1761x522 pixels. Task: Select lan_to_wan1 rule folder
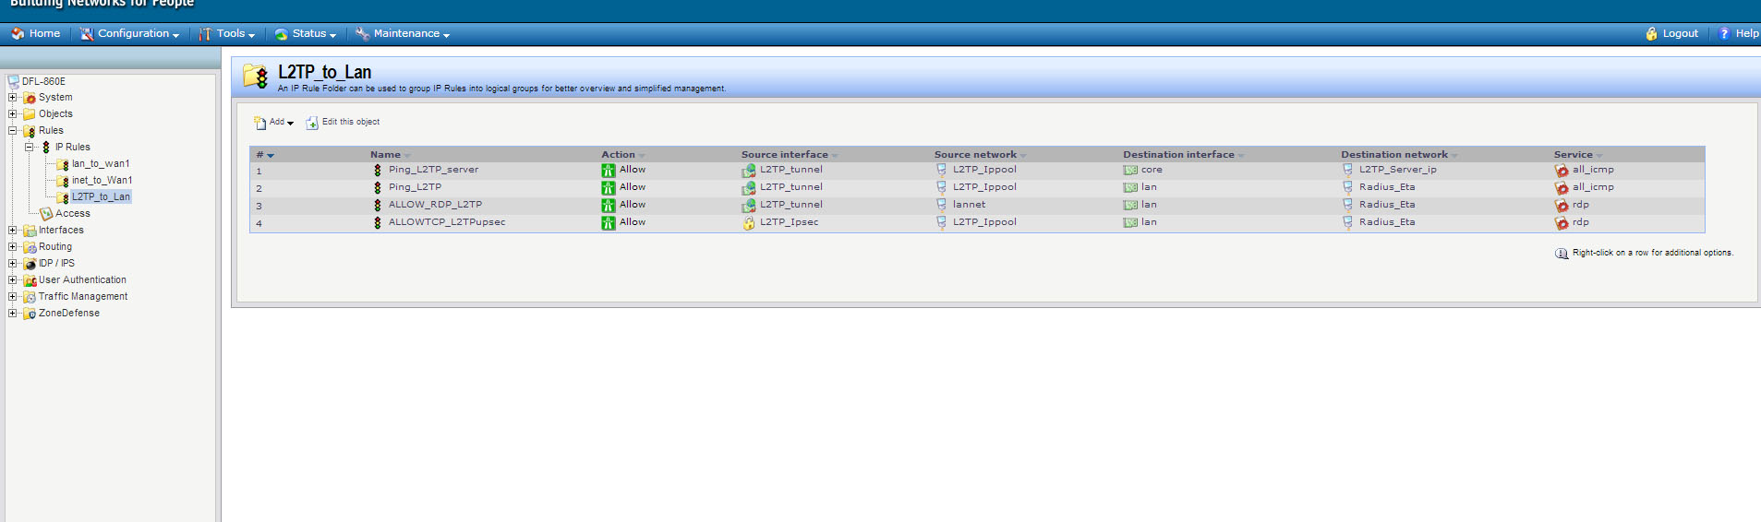(101, 163)
